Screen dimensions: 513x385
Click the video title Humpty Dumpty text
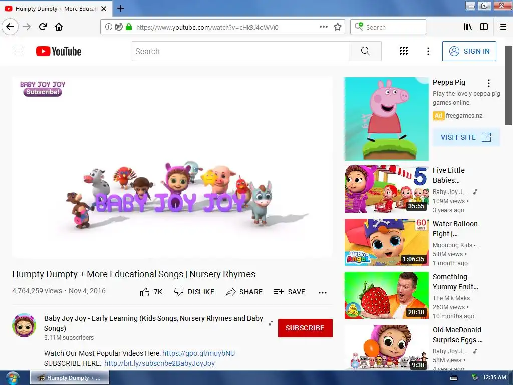point(133,274)
